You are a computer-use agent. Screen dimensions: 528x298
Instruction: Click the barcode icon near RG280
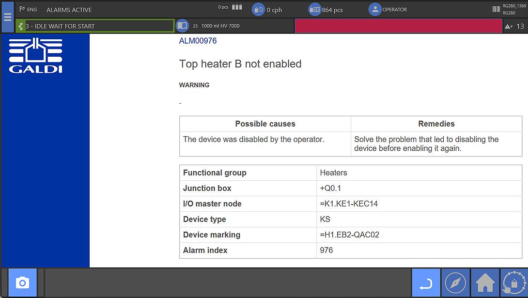(x=496, y=9)
